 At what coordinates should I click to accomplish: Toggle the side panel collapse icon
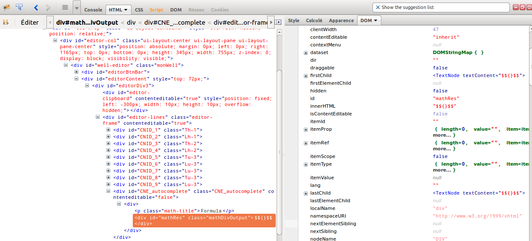coord(279,22)
